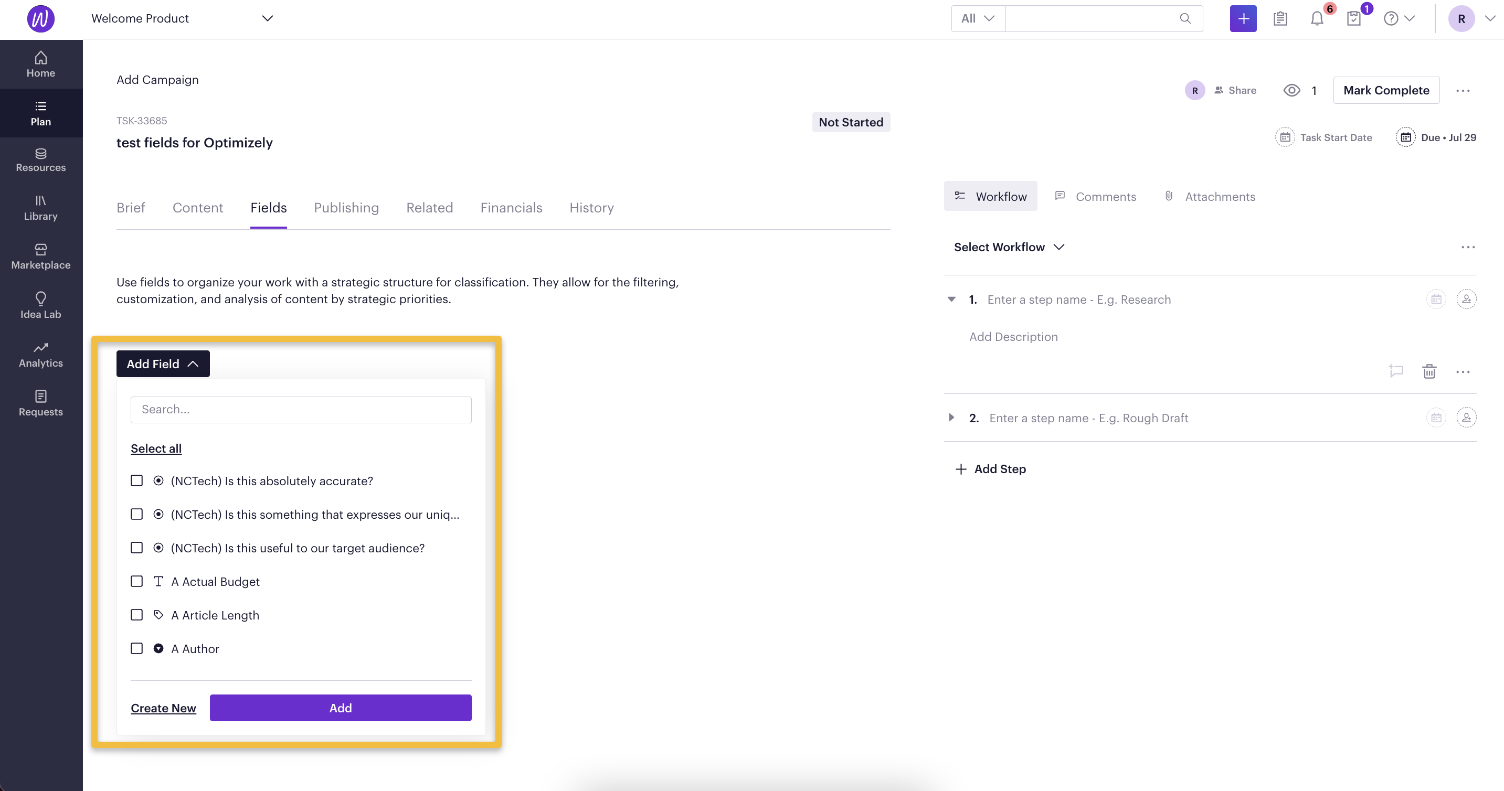Open the Comments tab
Viewport: 1504px width, 791px height.
click(x=1096, y=196)
